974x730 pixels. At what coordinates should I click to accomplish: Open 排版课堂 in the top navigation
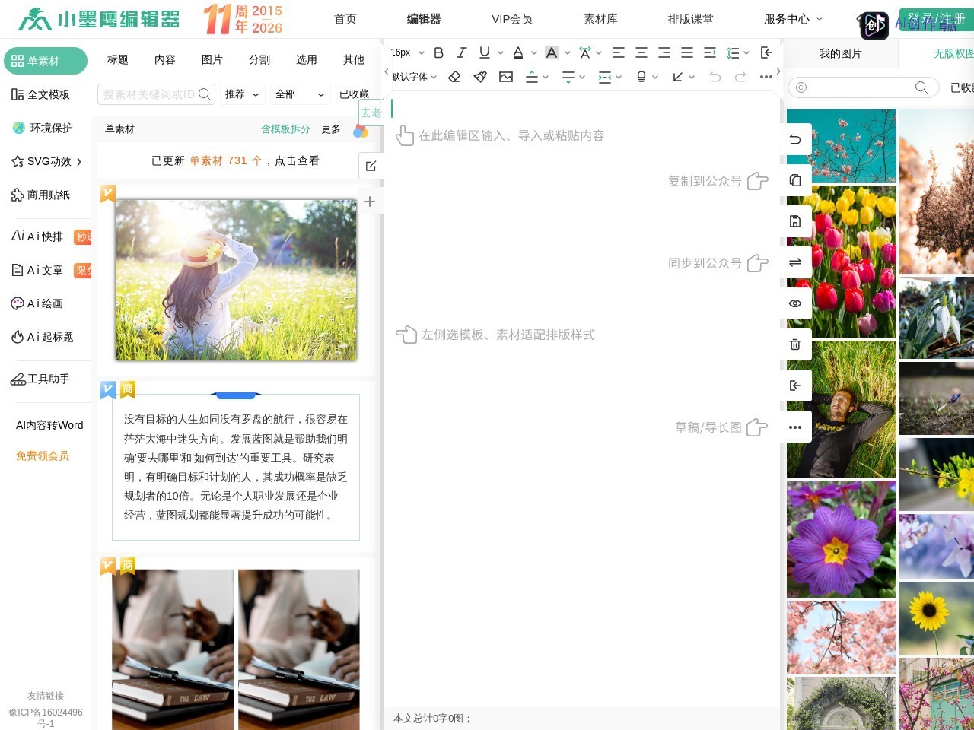pyautogui.click(x=691, y=19)
